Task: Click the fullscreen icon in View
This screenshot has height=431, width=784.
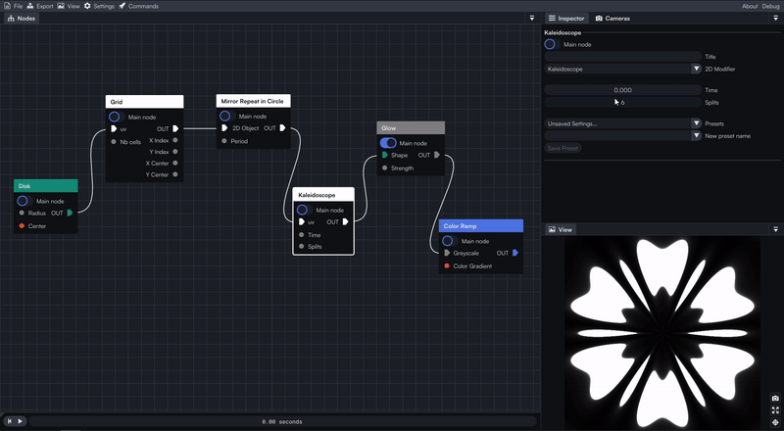Action: (775, 410)
